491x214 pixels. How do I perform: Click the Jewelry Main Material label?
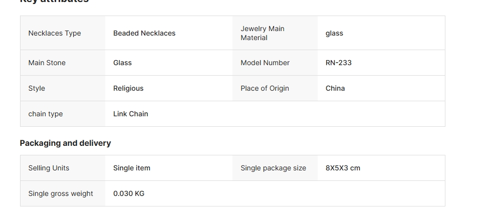coord(262,33)
